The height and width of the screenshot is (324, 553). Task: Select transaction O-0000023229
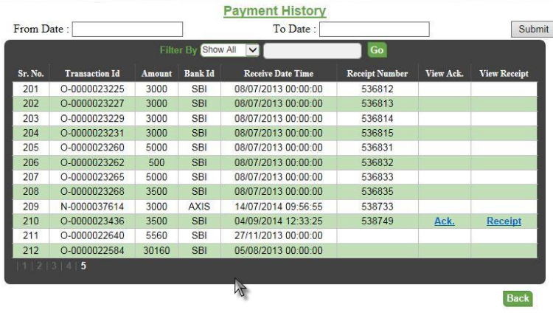click(x=92, y=118)
